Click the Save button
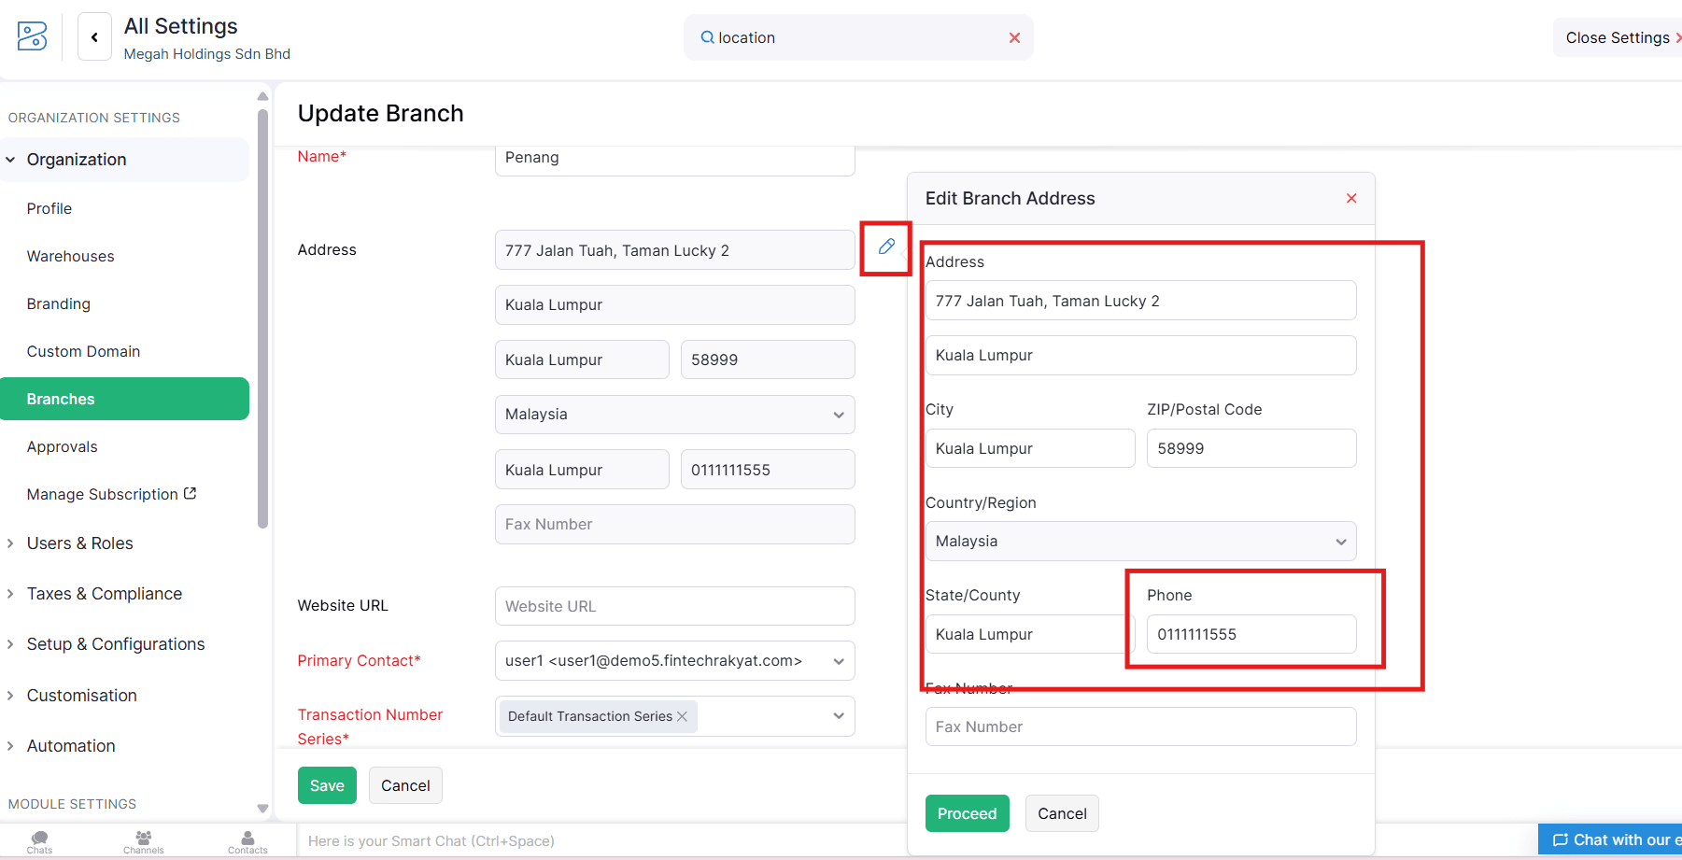 (x=327, y=785)
